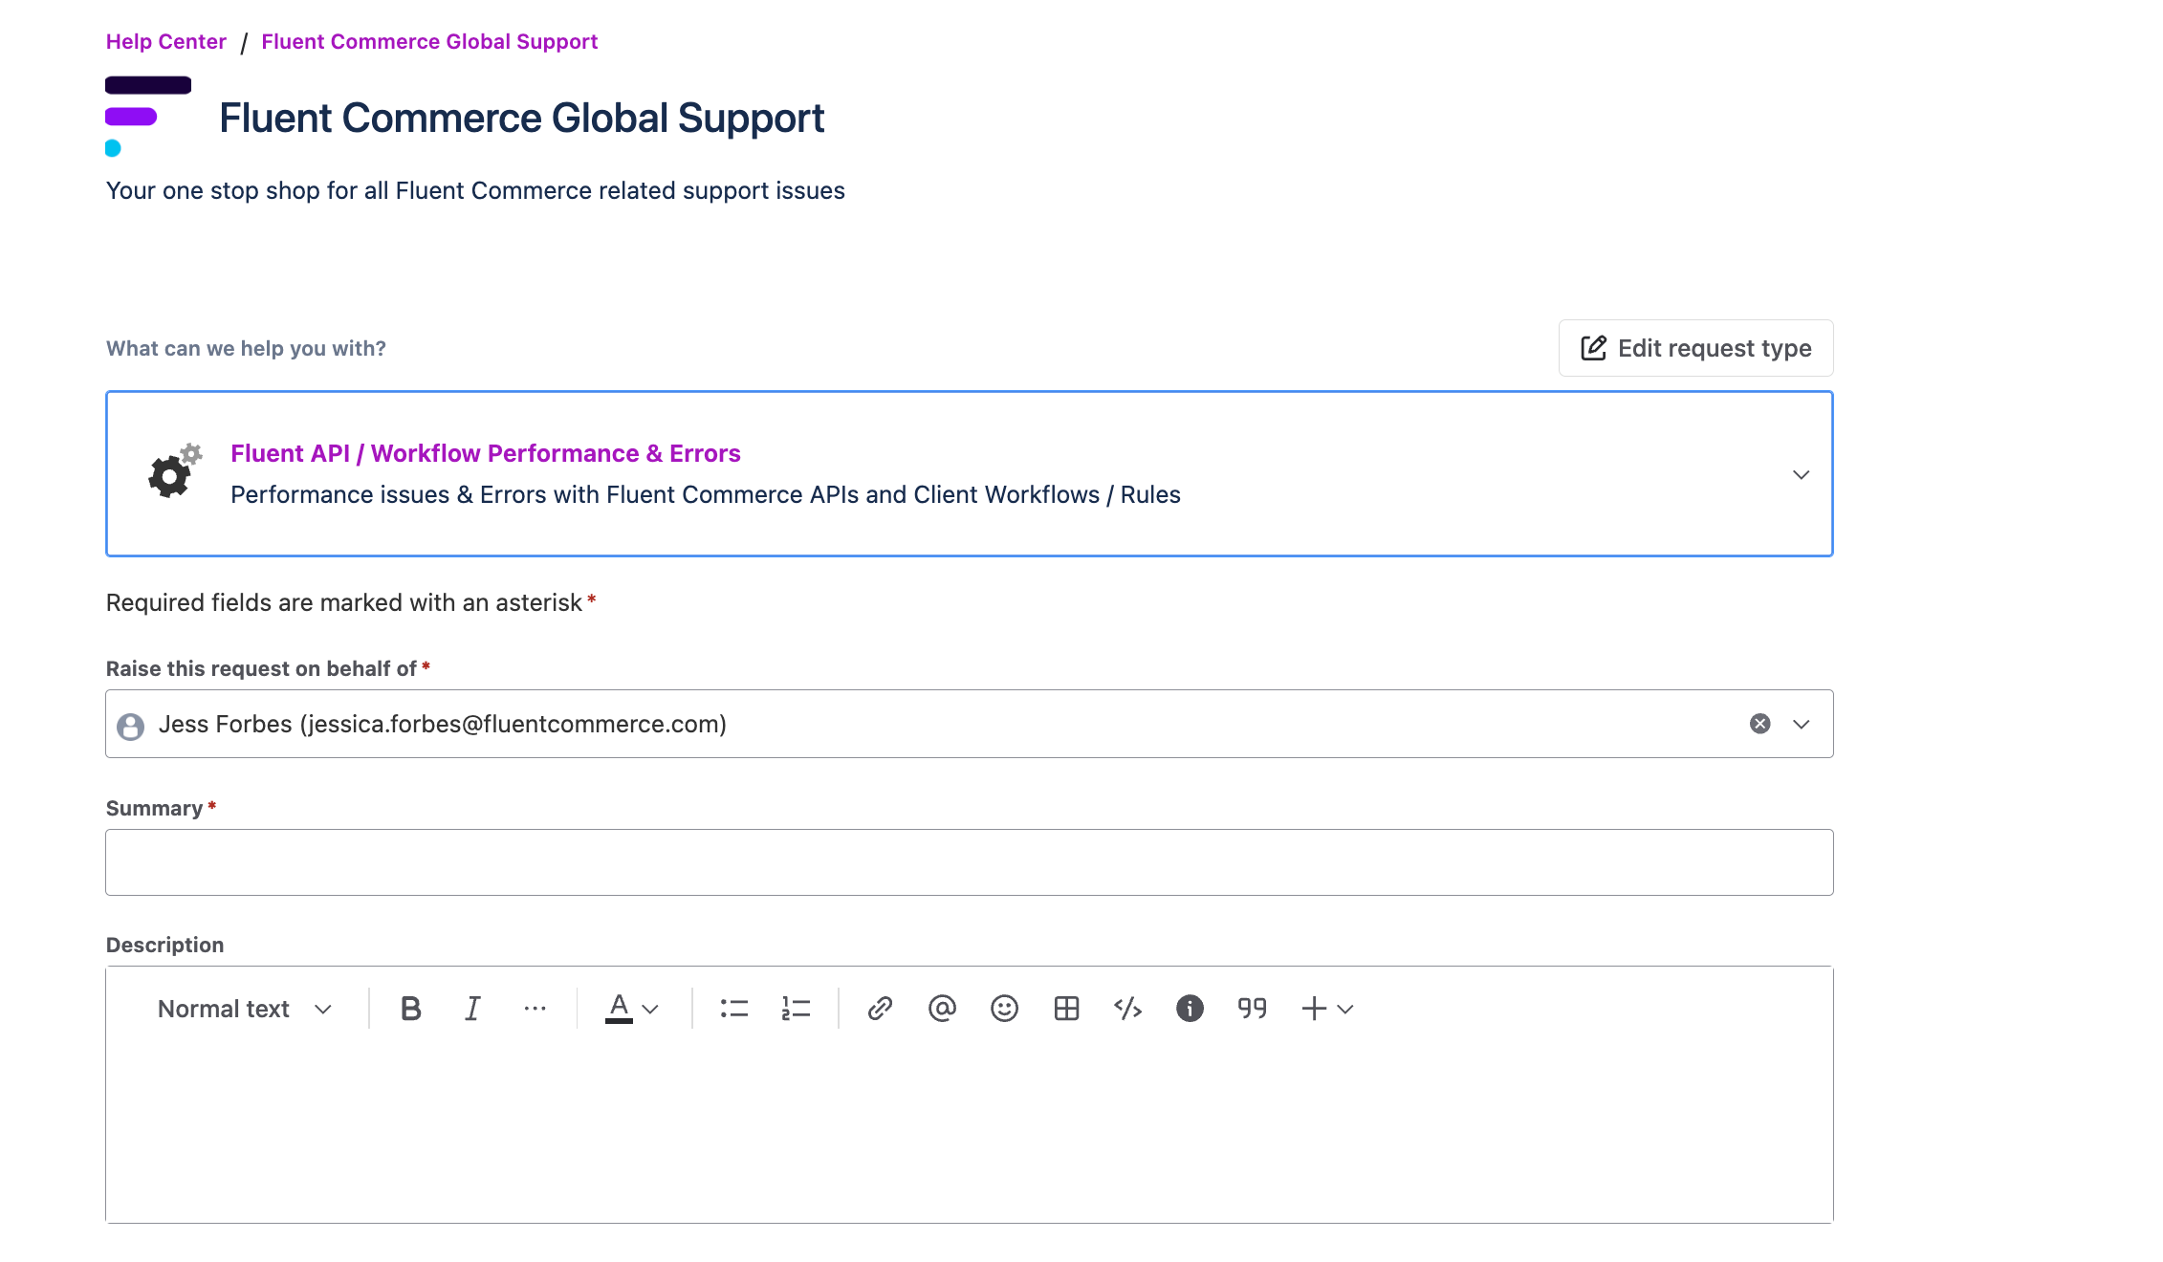The image size is (2163, 1262).
Task: Add an info panel
Action: point(1190,1009)
